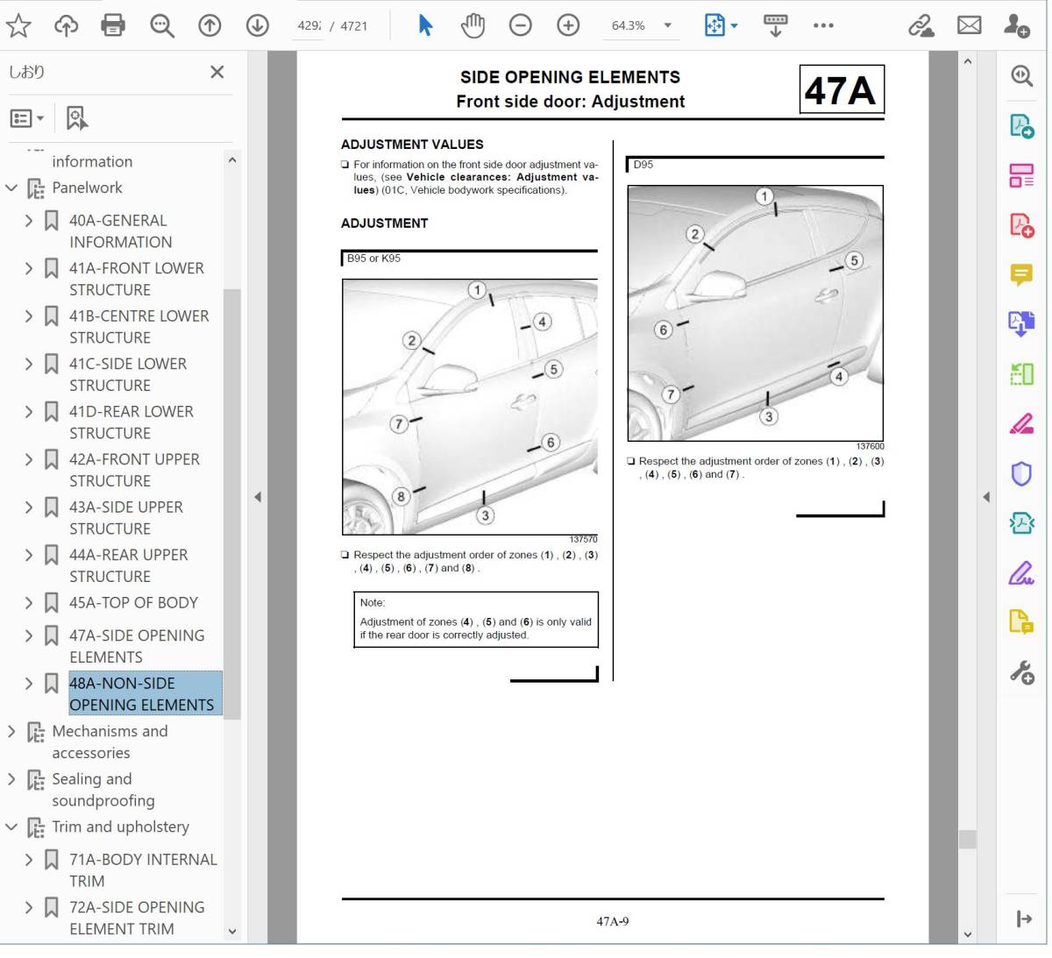
Task: Jump to 44A-REAR UPPER STRUCTURE bookmark
Action: [129, 565]
